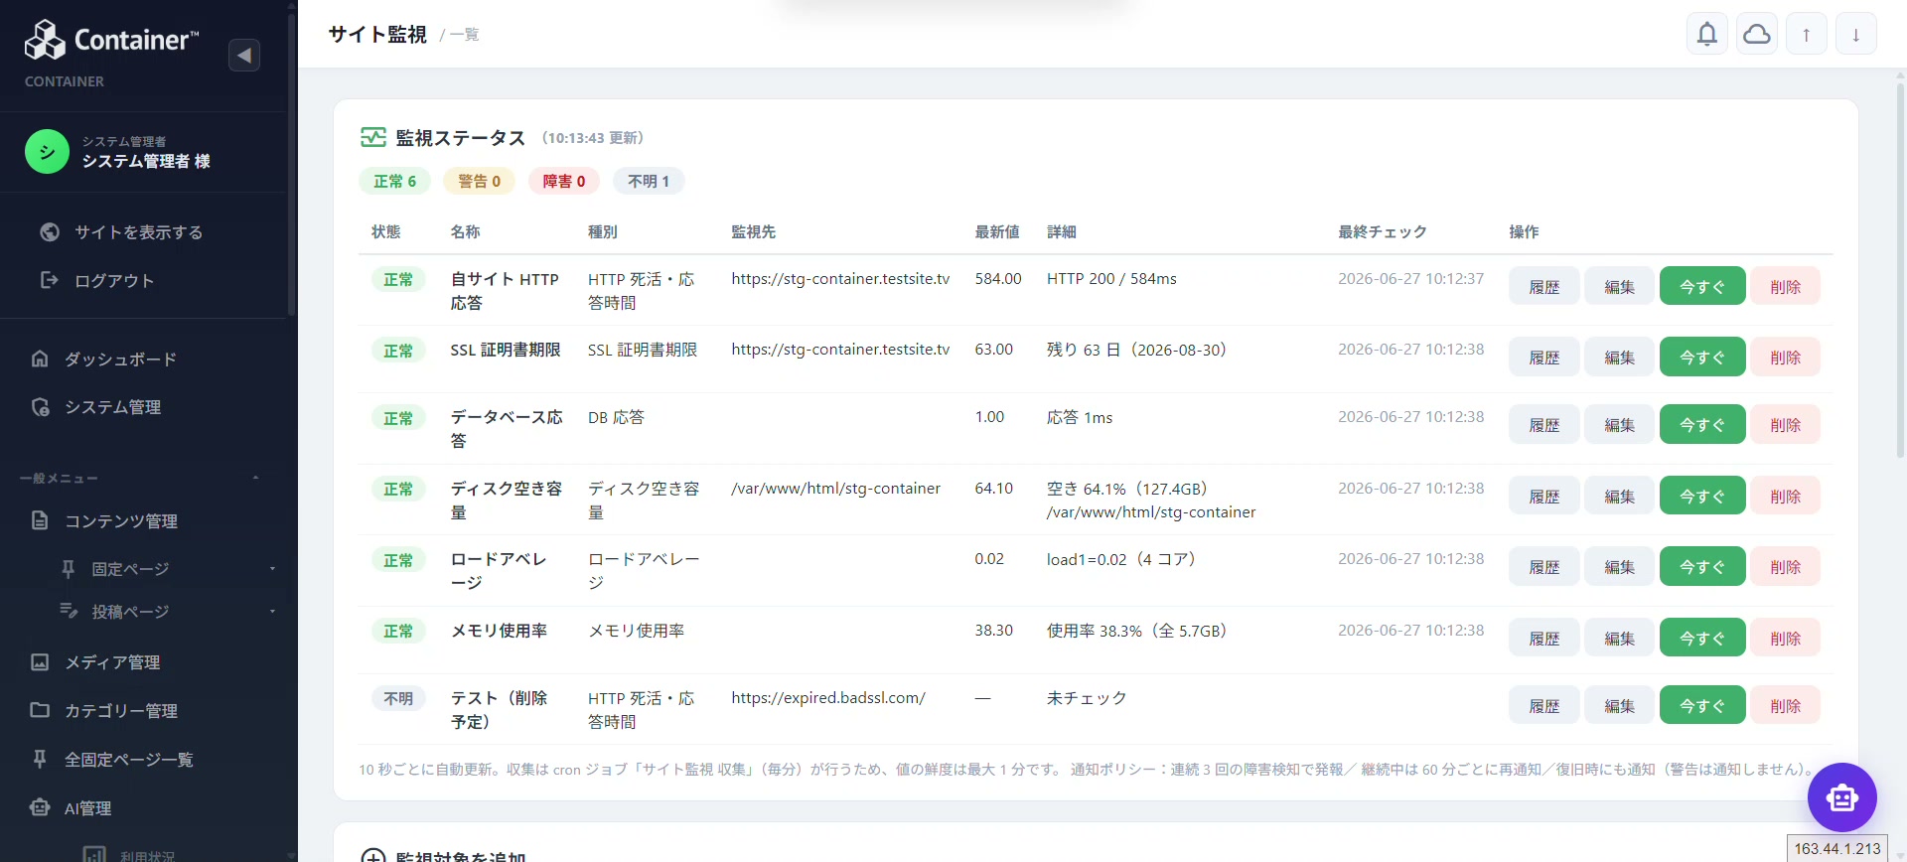Click the 不明 status label in last row
1907x862 pixels.
click(398, 698)
